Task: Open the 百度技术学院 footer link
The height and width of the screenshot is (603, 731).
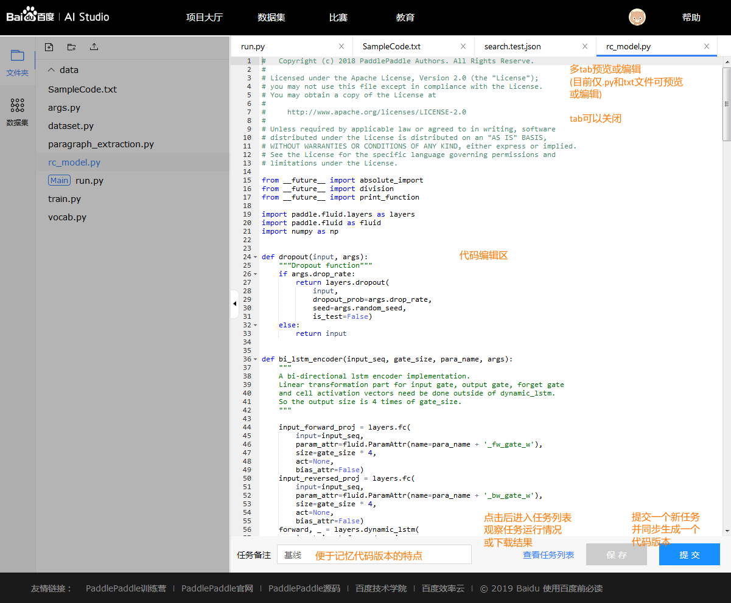Action: click(x=381, y=588)
